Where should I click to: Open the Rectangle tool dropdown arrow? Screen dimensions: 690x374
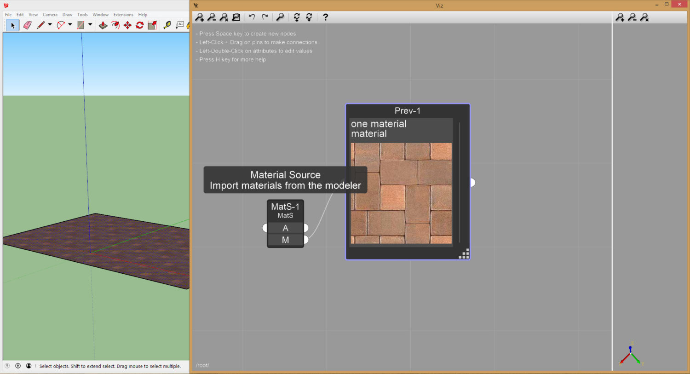[90, 25]
